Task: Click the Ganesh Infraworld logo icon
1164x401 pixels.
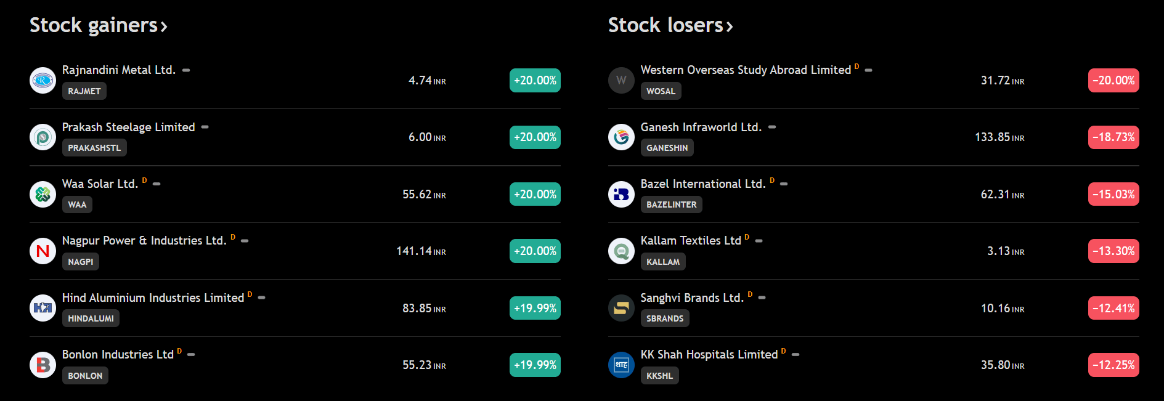Action: [621, 137]
